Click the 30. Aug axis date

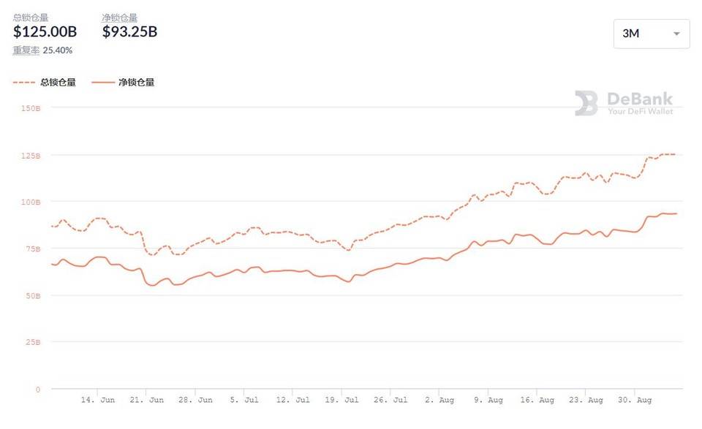pyautogui.click(x=633, y=400)
